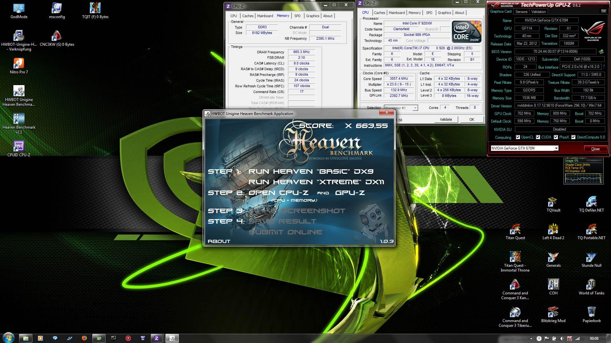Click the GPU-Z screenshot camera icon
This screenshot has height=343, width=611.
603,11
